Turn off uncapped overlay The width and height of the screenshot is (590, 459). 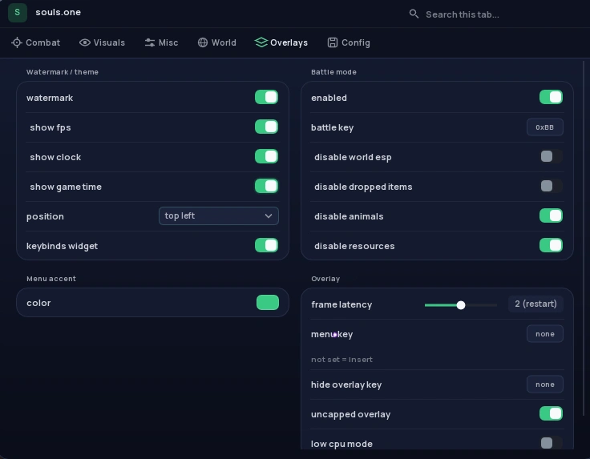551,413
